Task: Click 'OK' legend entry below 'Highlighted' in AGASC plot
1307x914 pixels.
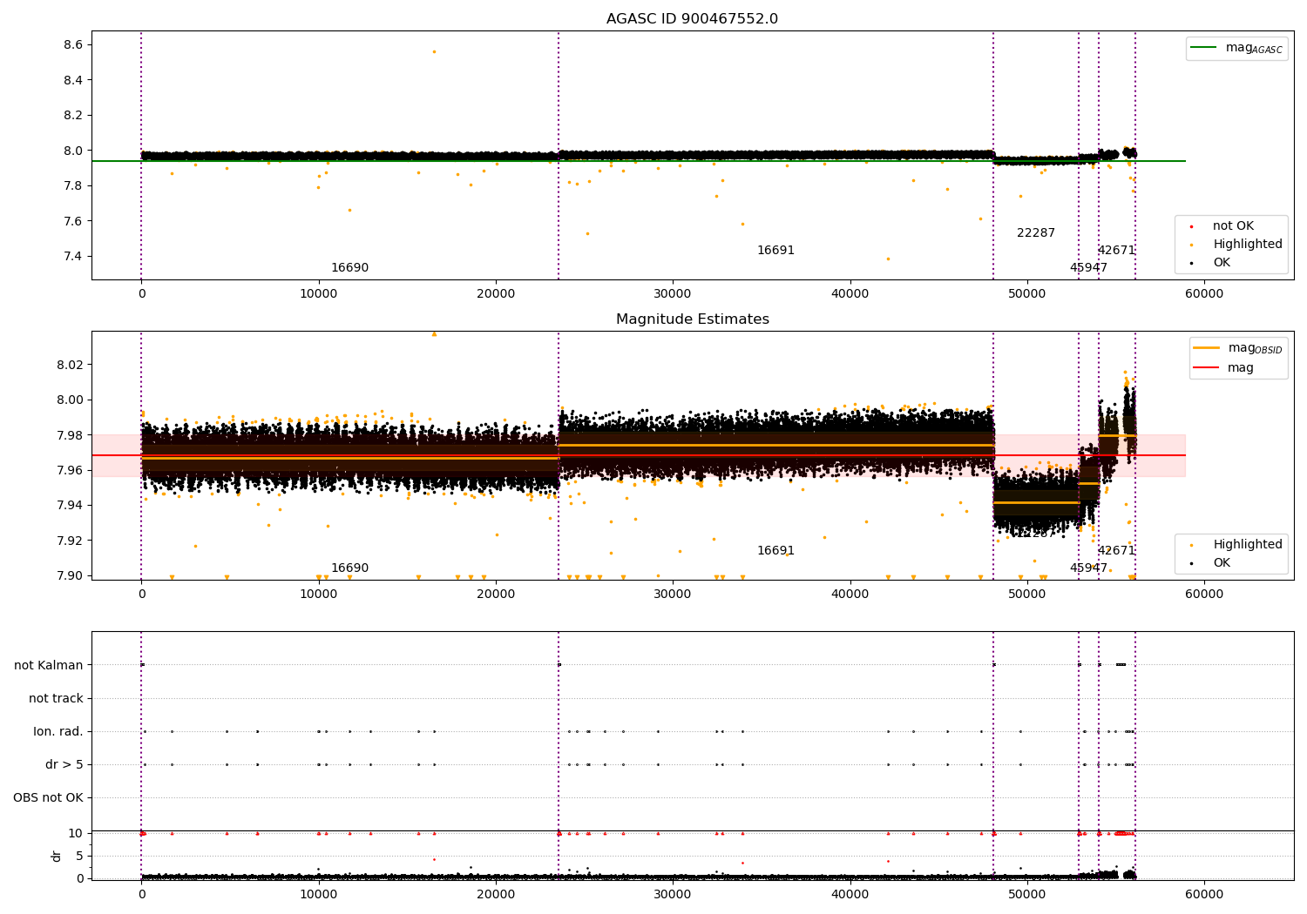Action: tap(1222, 263)
